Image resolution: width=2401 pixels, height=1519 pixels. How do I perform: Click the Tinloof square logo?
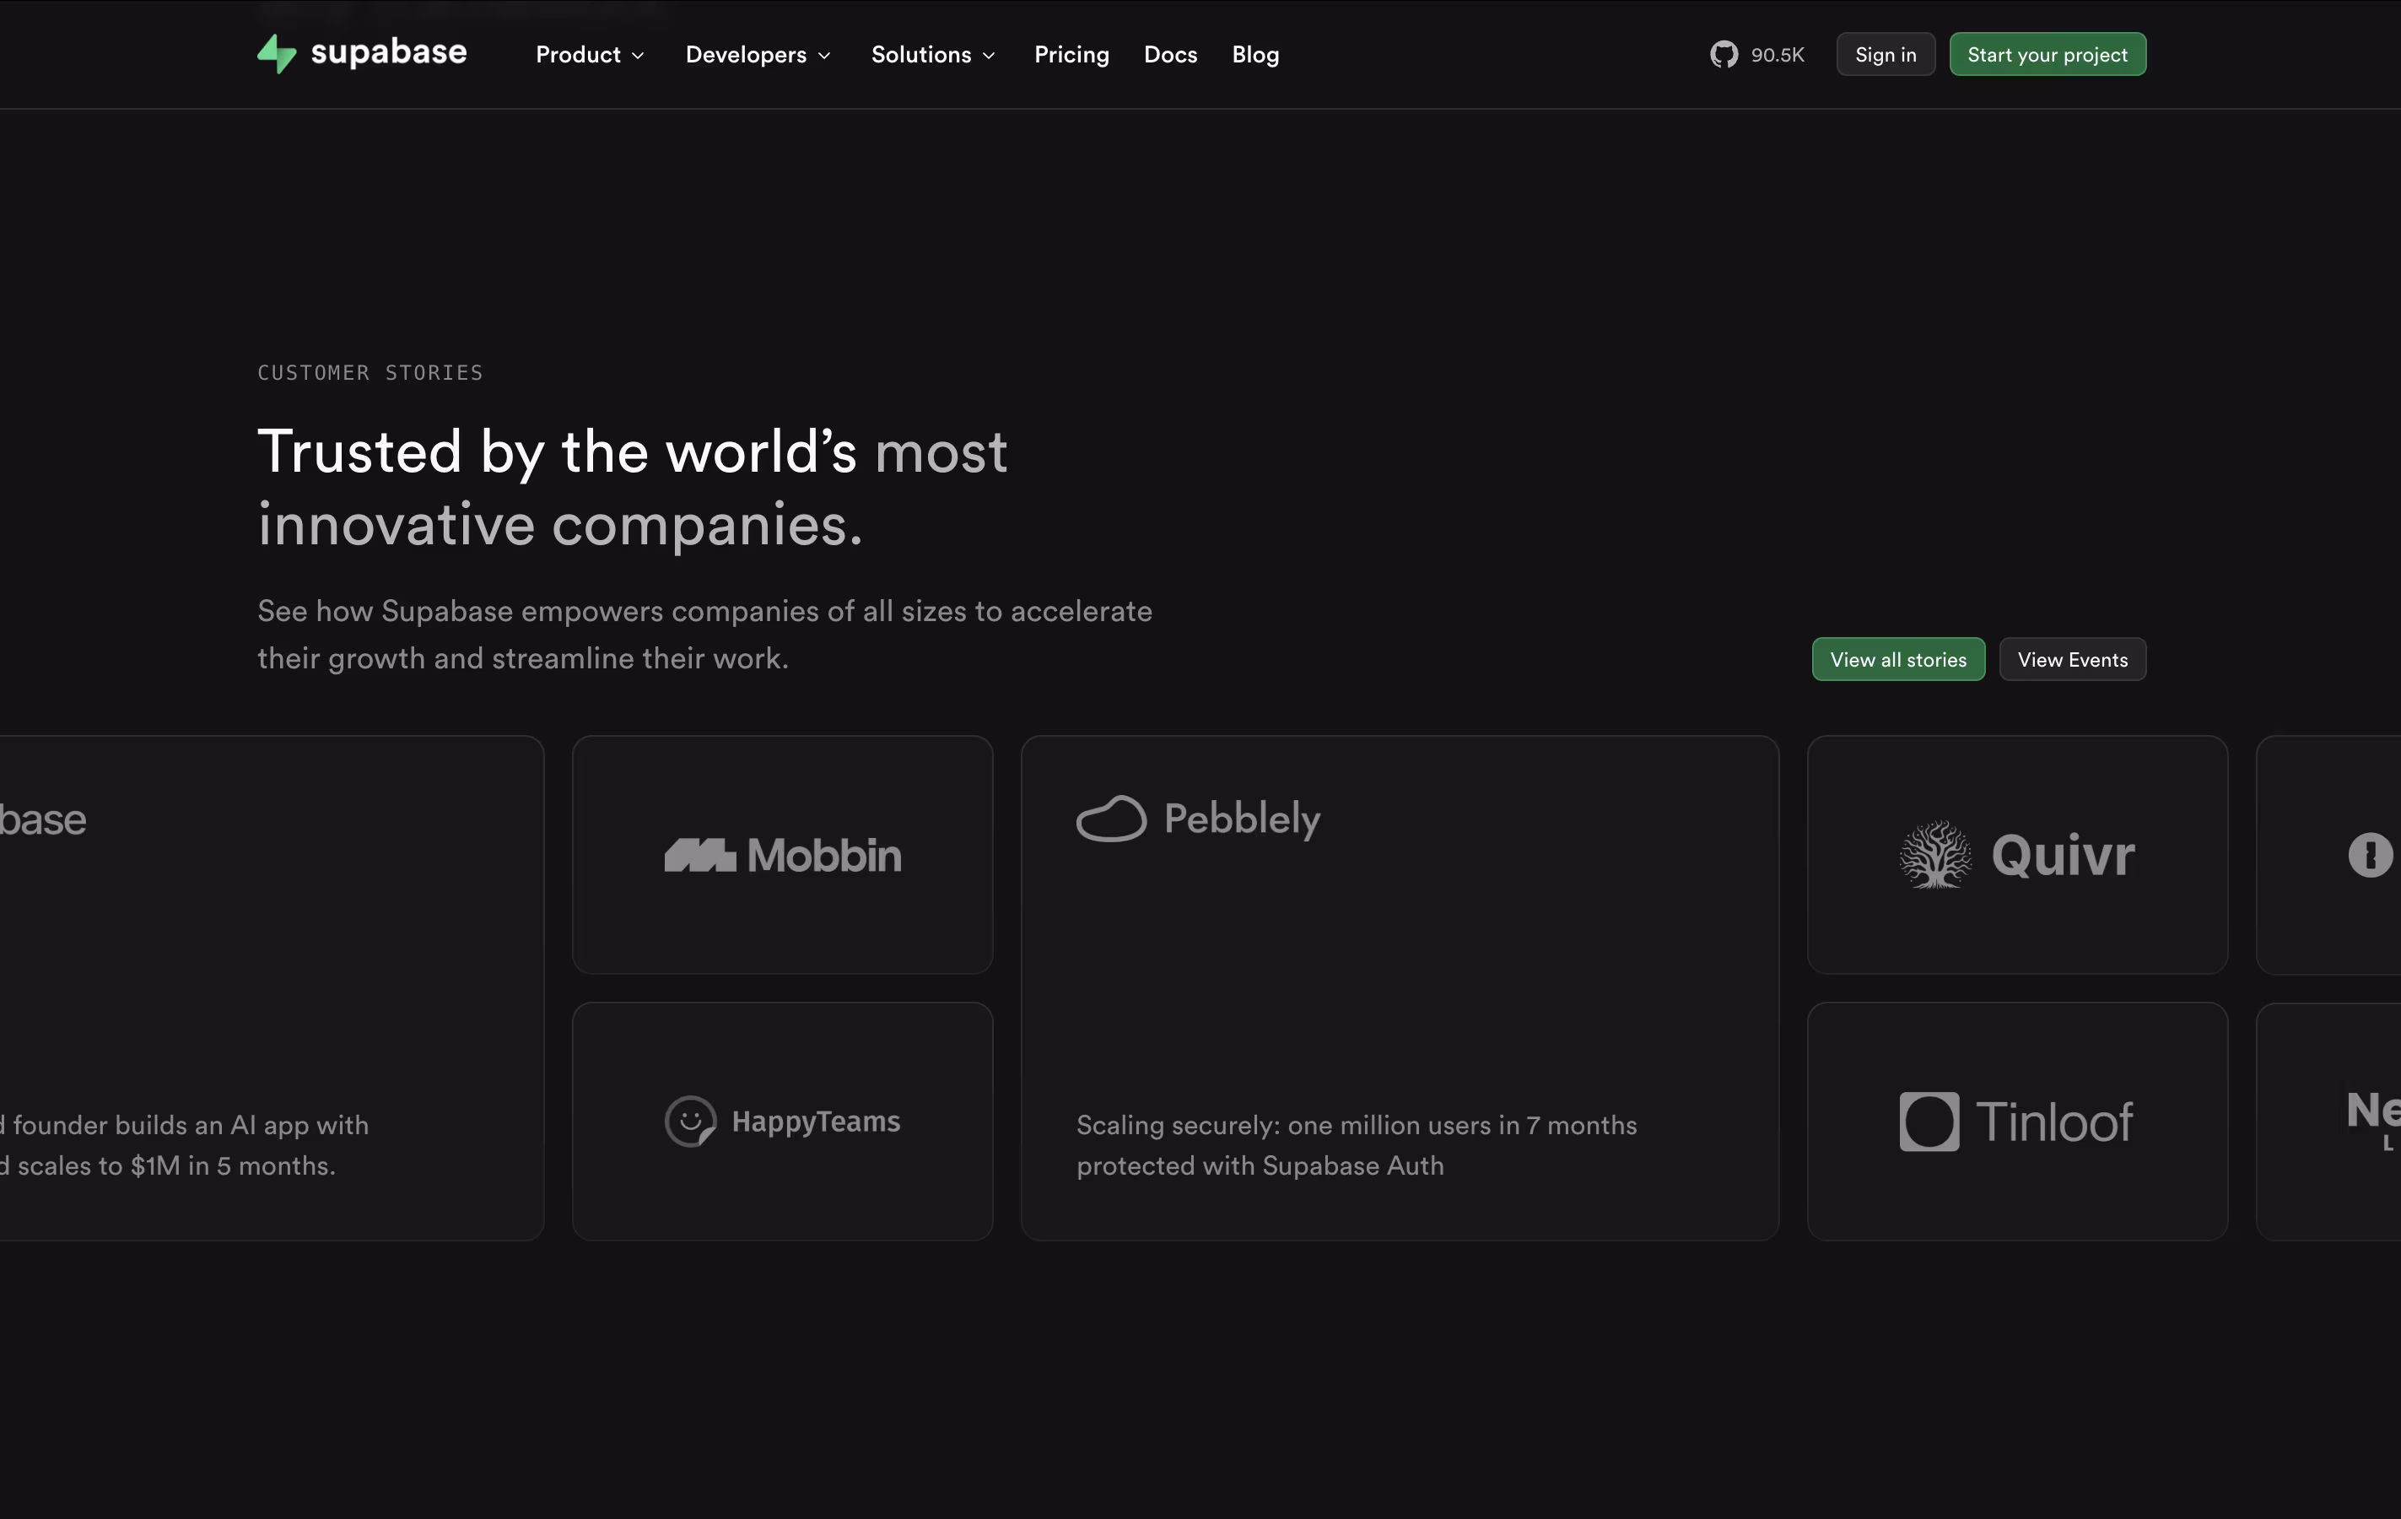tap(1929, 1122)
